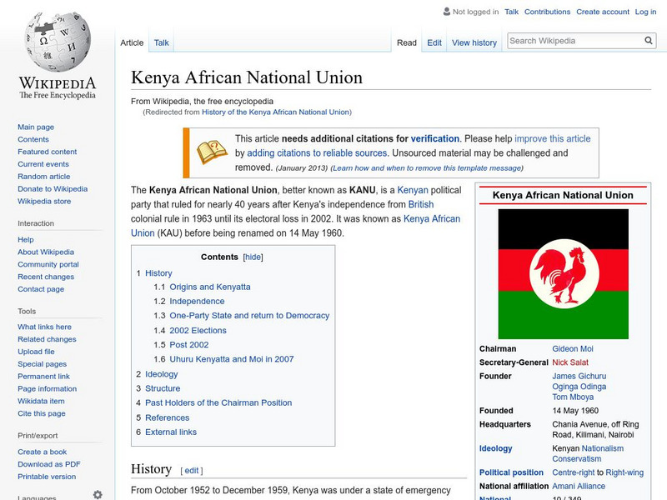This screenshot has width=667, height=500.
Task: Go to 2002 Elections in contents
Action: coord(198,330)
